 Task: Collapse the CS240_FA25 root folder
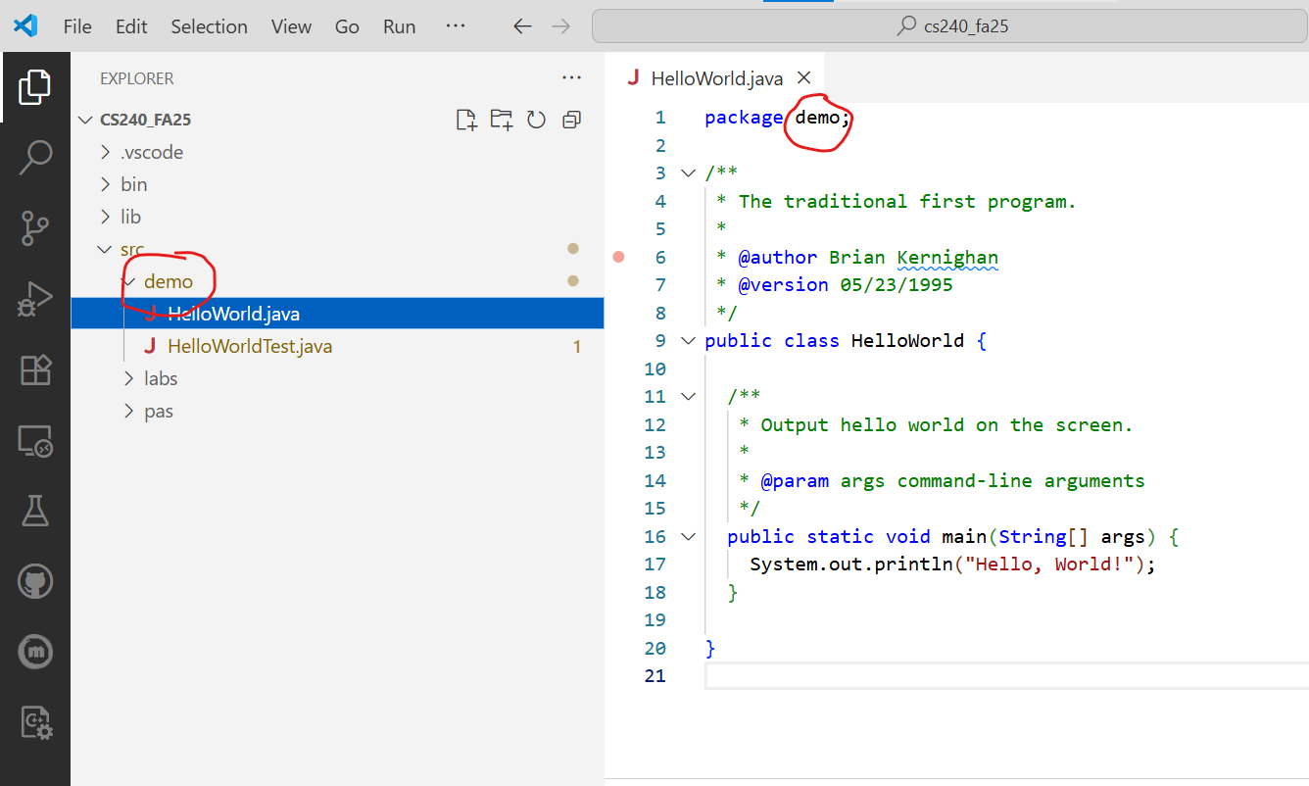click(x=86, y=121)
